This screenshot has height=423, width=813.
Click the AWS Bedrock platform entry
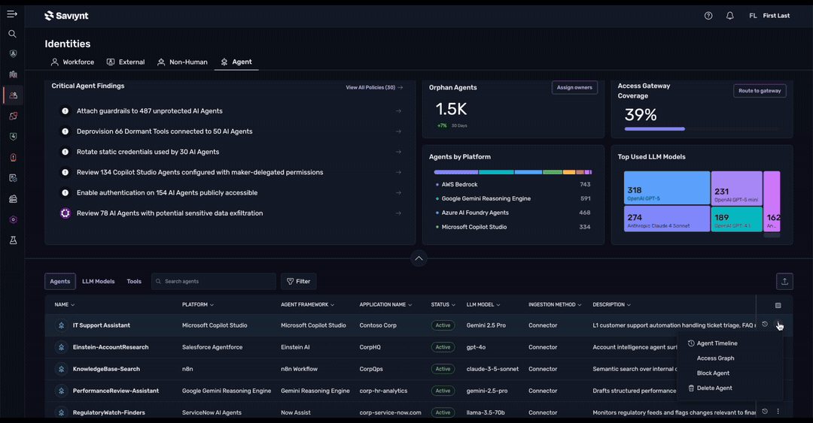513,184
